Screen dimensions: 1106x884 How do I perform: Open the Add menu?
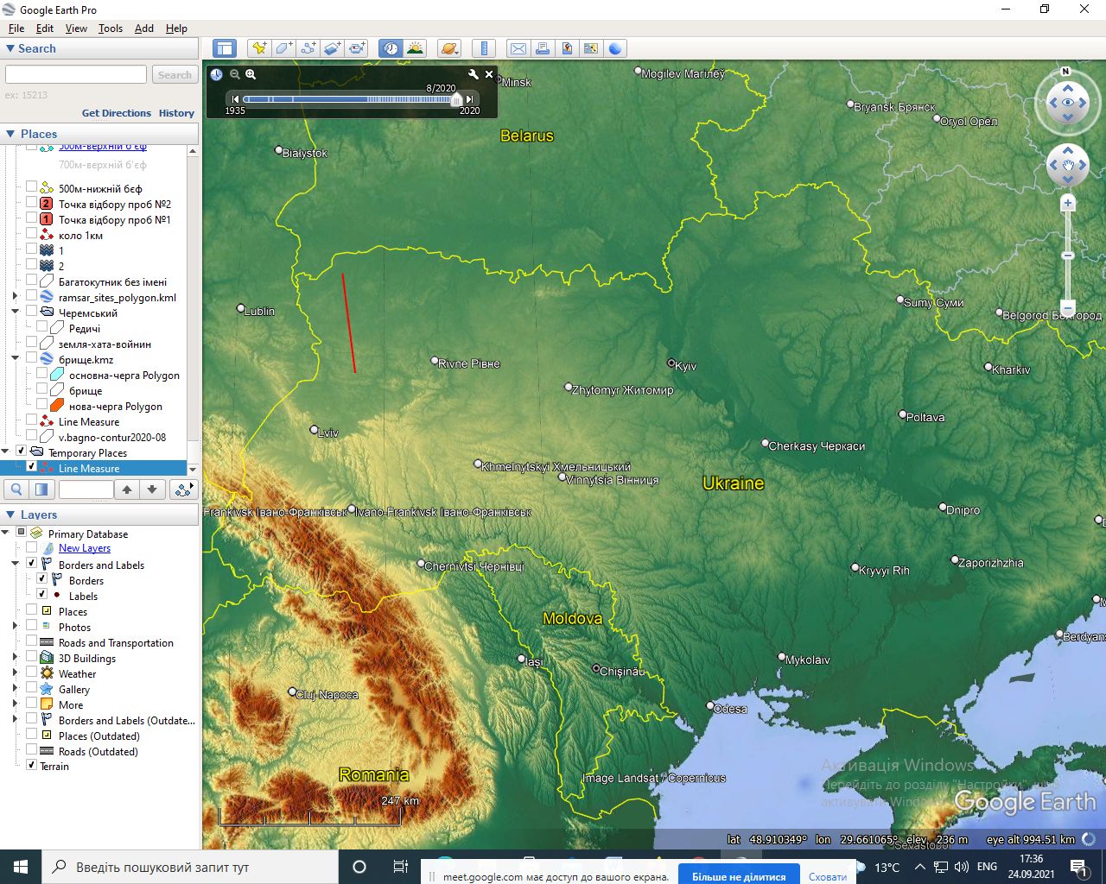pos(143,28)
